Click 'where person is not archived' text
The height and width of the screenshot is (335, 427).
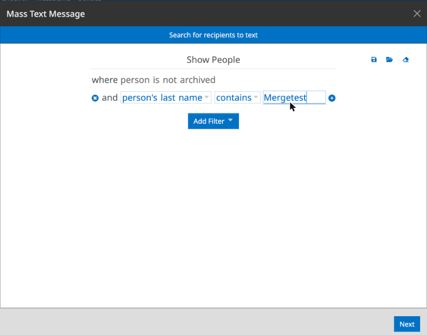pos(154,80)
